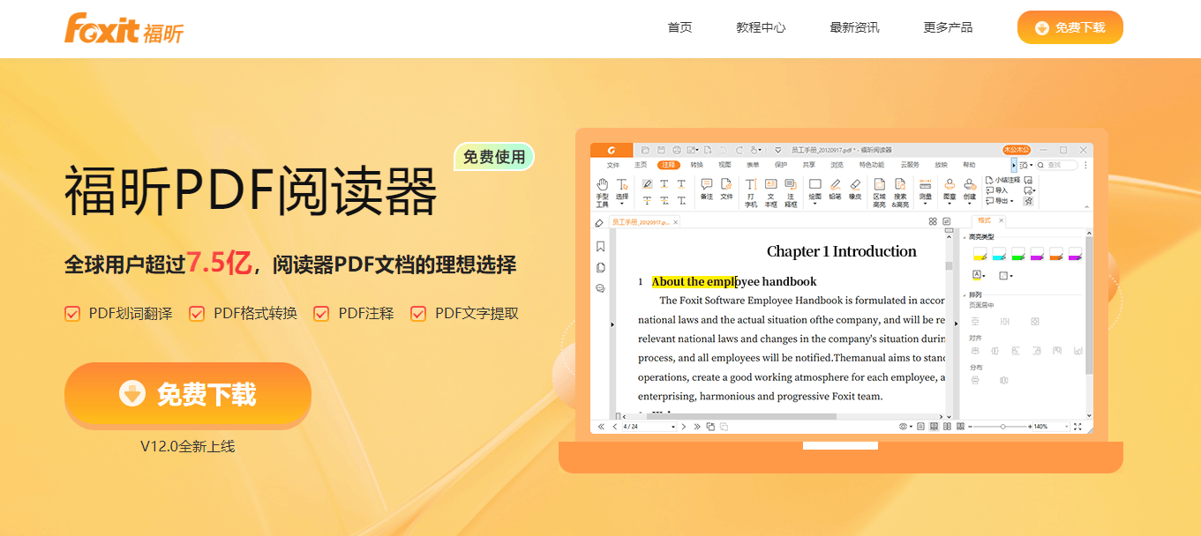Check the PDF文字提取 checkbox
Viewport: 1201px width, 536px height.
pyautogui.click(x=417, y=313)
